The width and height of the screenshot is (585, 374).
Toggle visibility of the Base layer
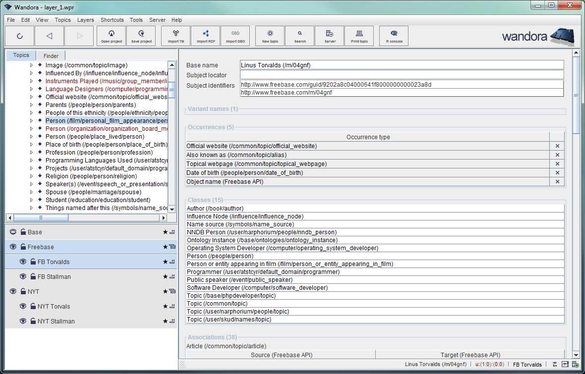[13, 232]
